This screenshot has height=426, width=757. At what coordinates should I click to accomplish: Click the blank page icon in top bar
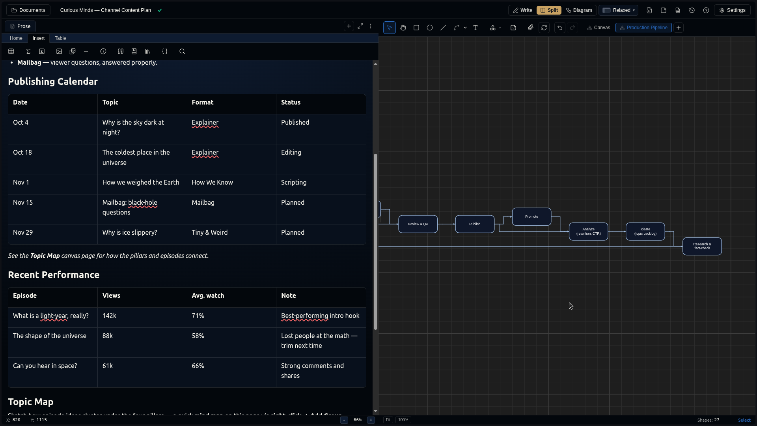click(x=664, y=10)
